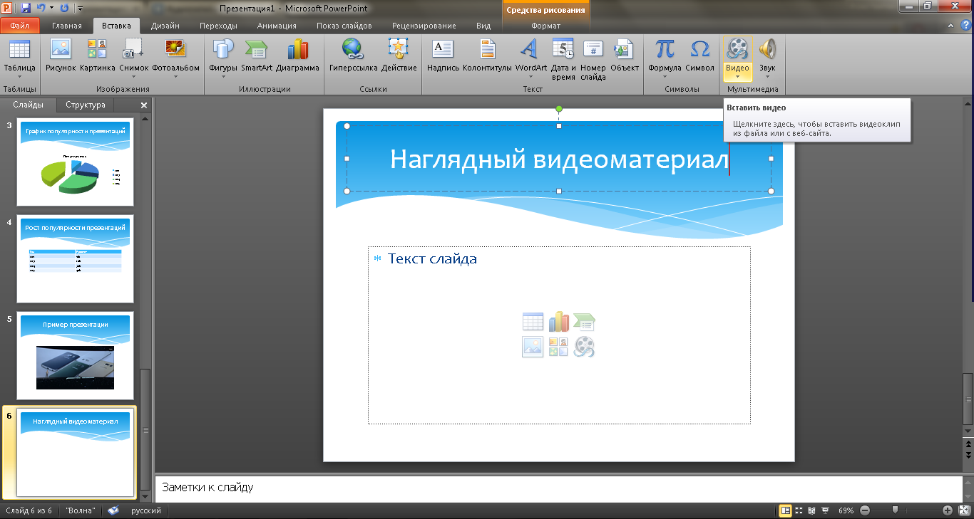The width and height of the screenshot is (974, 519).
Task: Open the Файл tab
Action: click(20, 26)
